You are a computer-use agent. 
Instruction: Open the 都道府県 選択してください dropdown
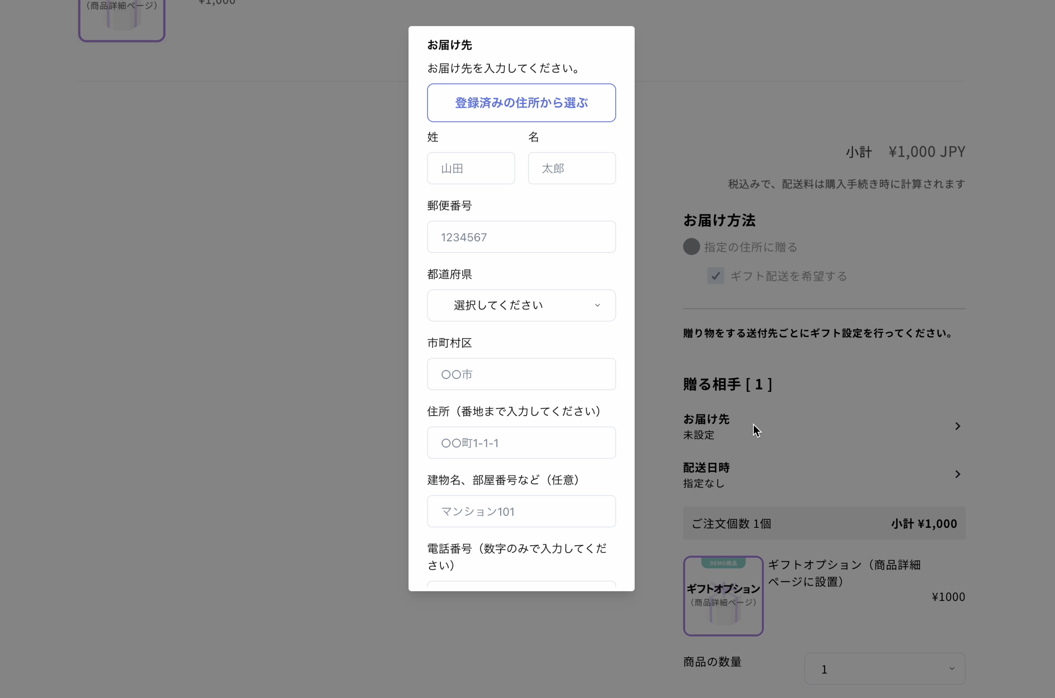521,306
